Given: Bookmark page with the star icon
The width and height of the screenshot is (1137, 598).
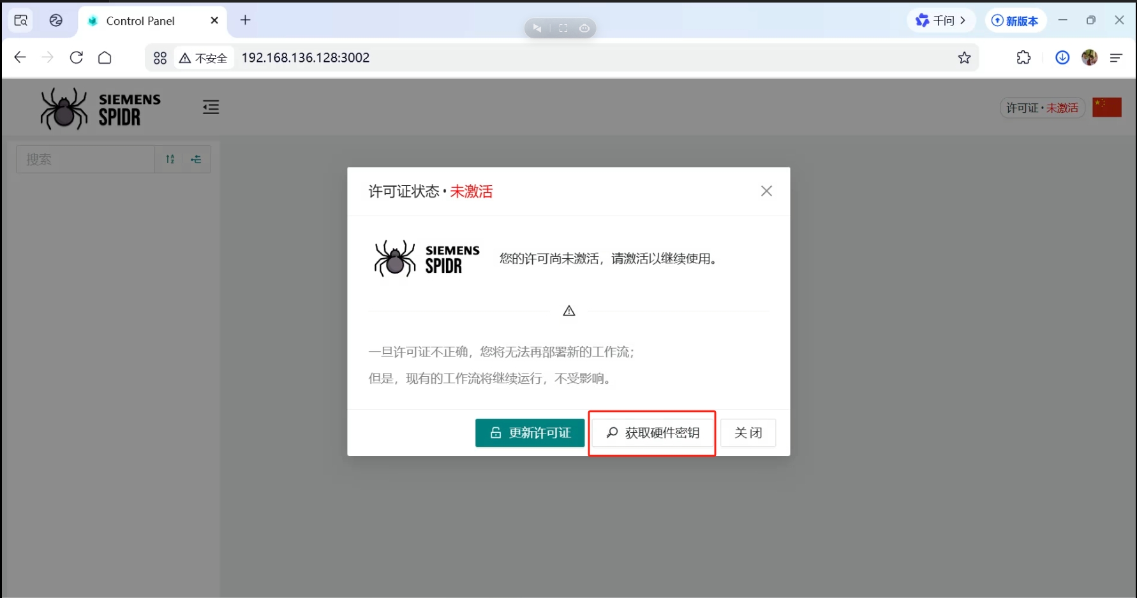Looking at the screenshot, I should [964, 58].
